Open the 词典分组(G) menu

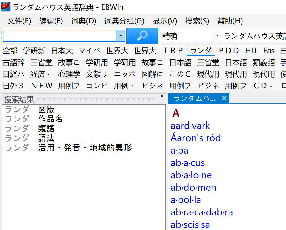[x=124, y=21]
